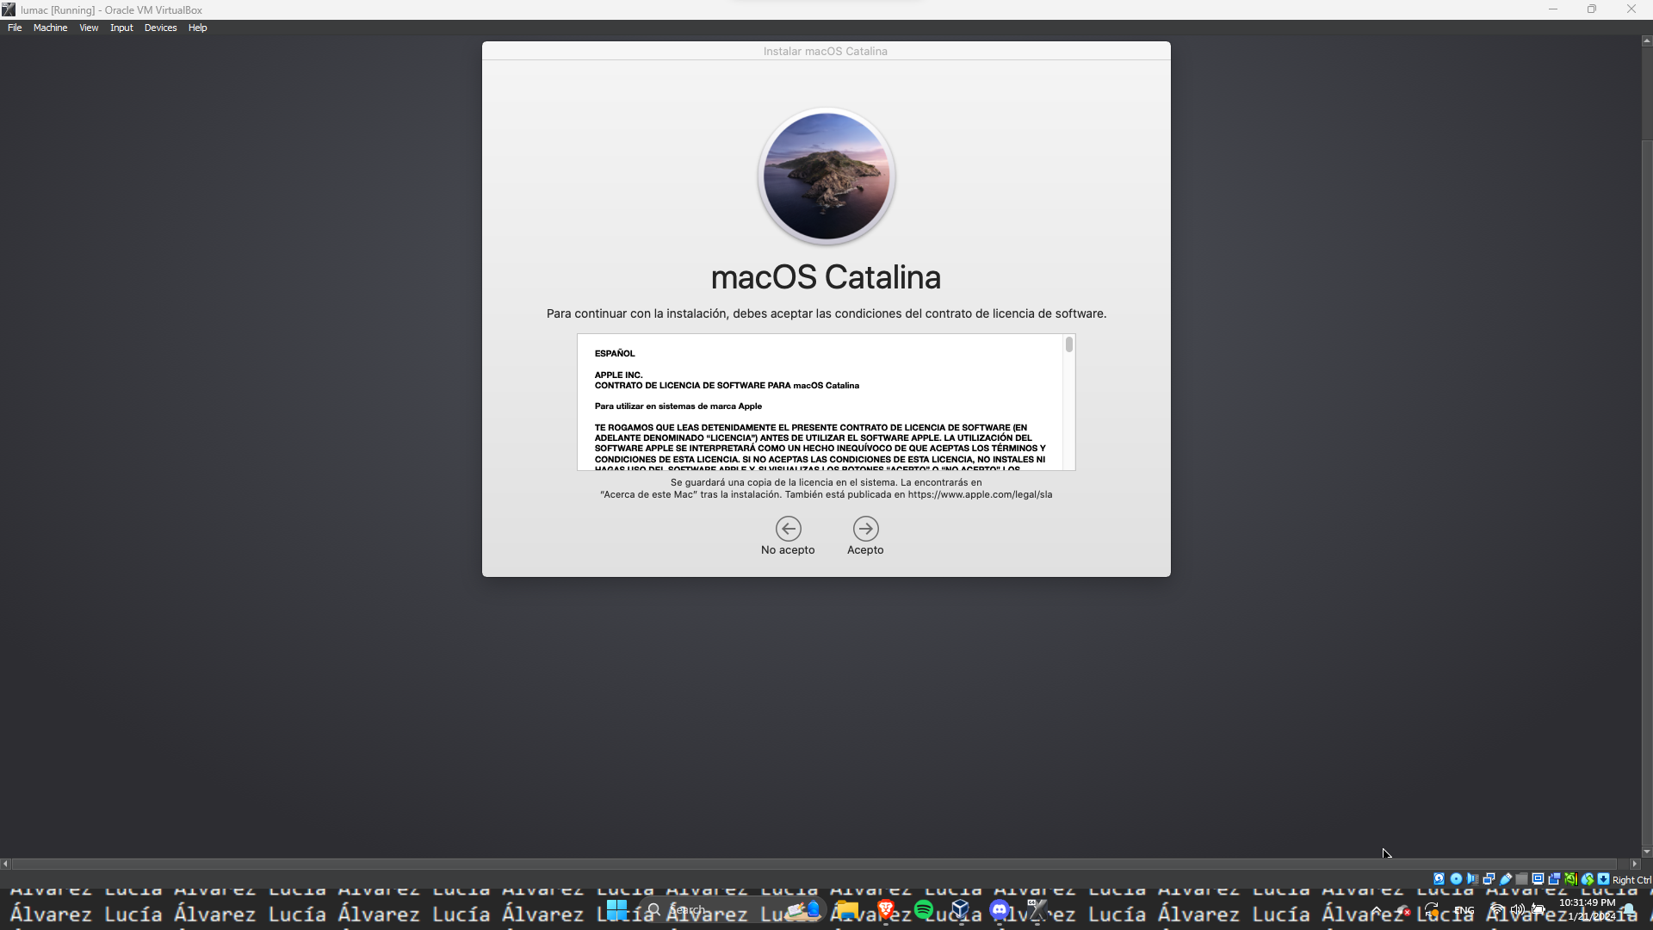Click the macOS Catalina island image
The height and width of the screenshot is (930, 1653).
(826, 177)
